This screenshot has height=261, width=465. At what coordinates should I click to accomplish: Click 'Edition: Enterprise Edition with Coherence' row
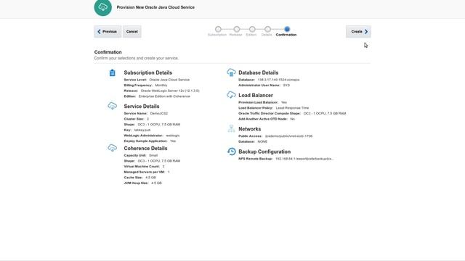click(x=157, y=96)
